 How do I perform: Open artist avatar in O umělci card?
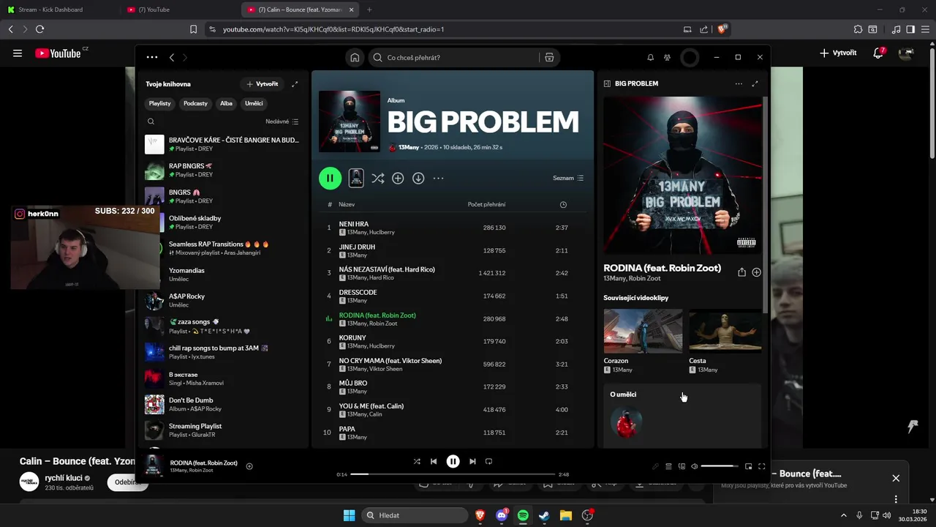(626, 422)
